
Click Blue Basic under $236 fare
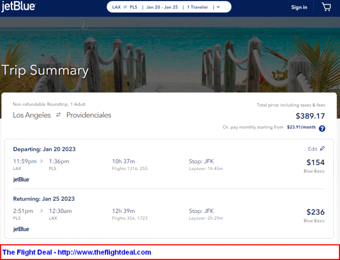(x=314, y=221)
